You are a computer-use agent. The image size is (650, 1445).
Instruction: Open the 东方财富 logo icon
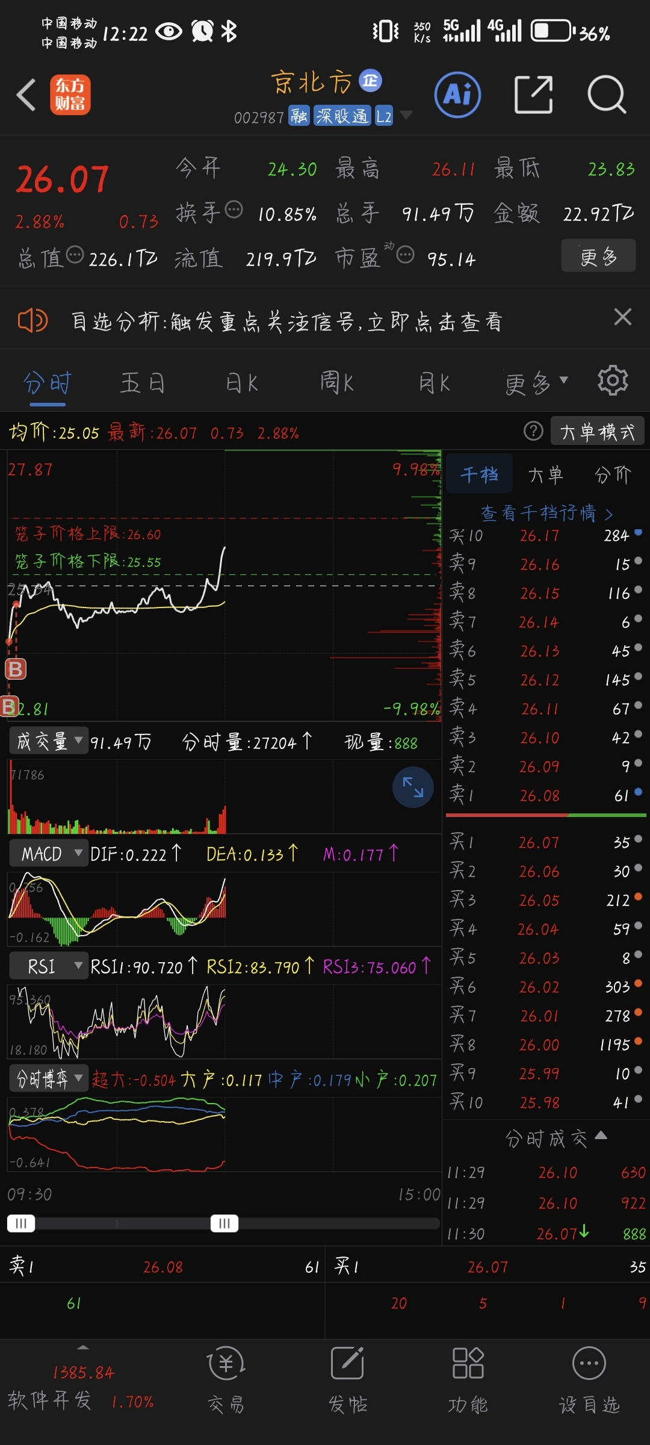click(70, 95)
